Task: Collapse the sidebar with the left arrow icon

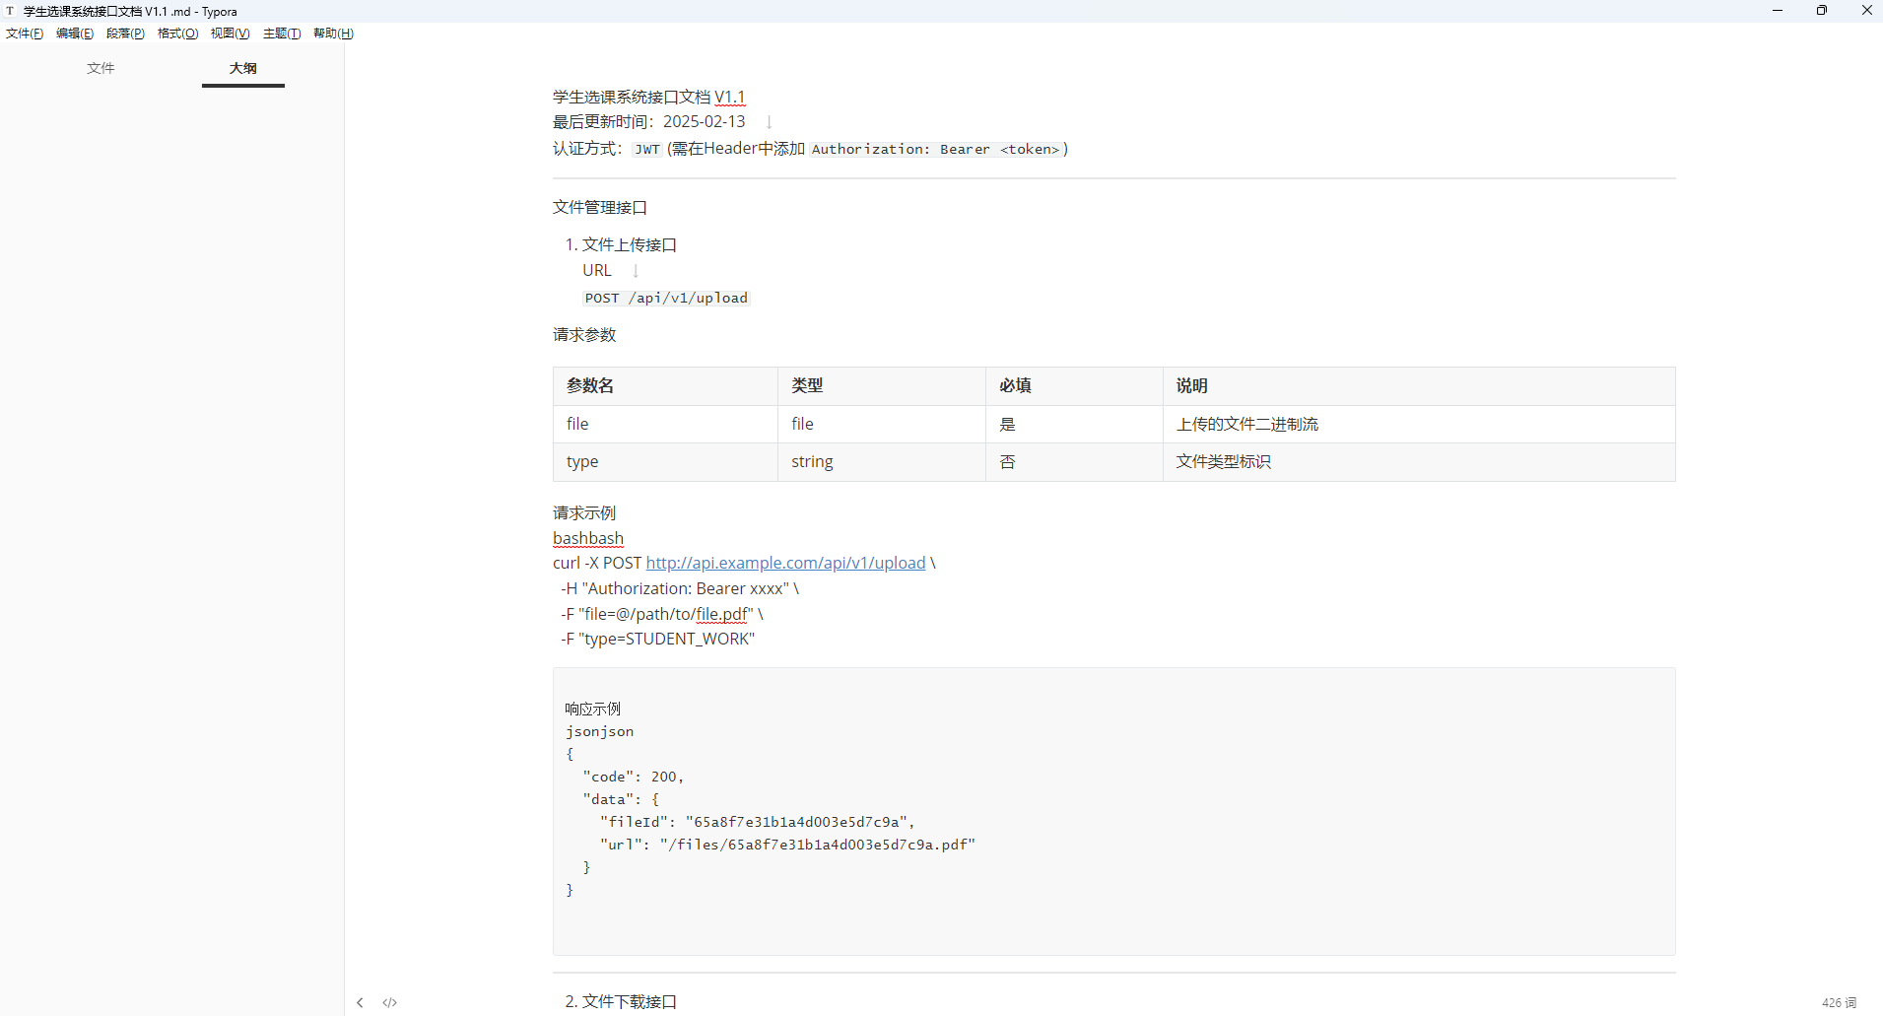Action: click(x=360, y=1002)
